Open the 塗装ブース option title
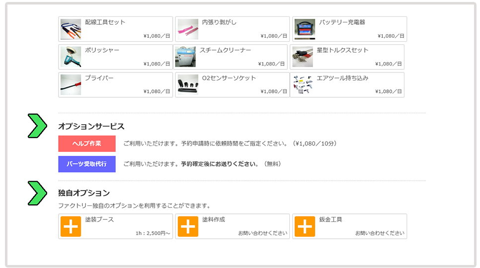 tap(99, 219)
